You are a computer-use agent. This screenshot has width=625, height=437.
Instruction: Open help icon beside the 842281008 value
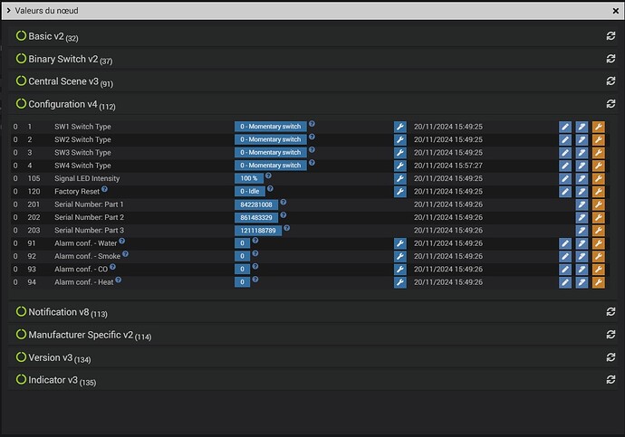[x=283, y=202]
